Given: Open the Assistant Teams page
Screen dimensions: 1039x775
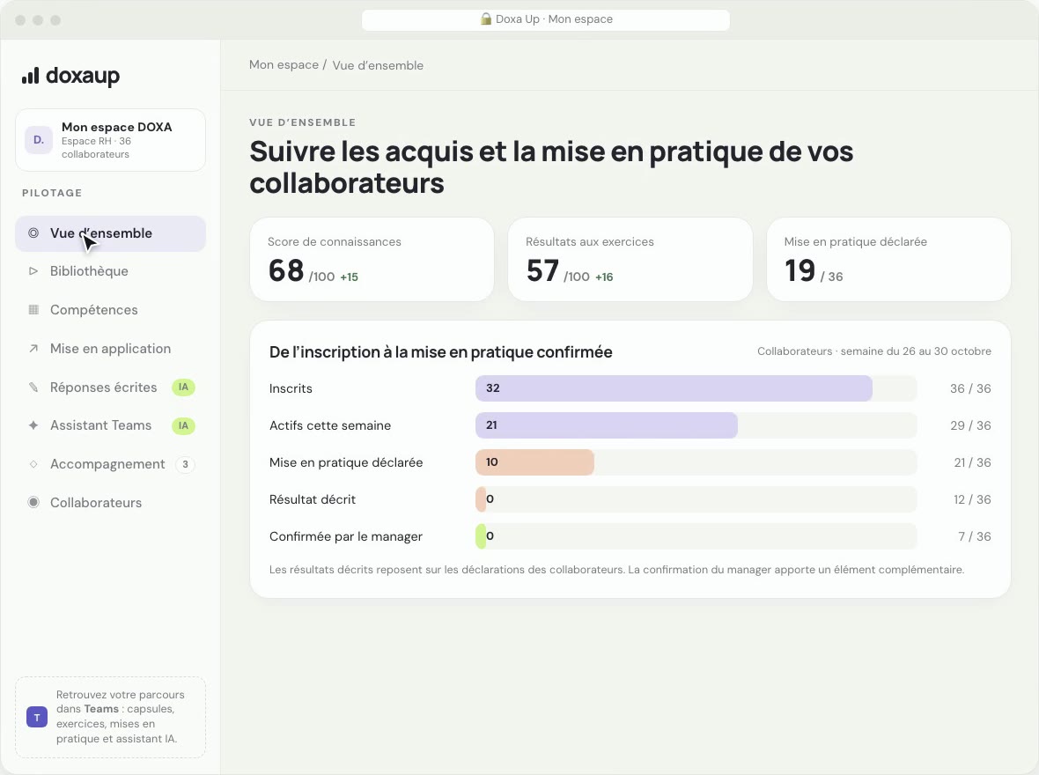Looking at the screenshot, I should (111, 425).
